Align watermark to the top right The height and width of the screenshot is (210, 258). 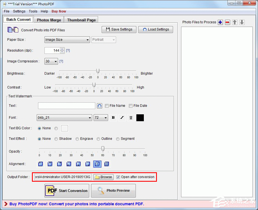coord(59,164)
